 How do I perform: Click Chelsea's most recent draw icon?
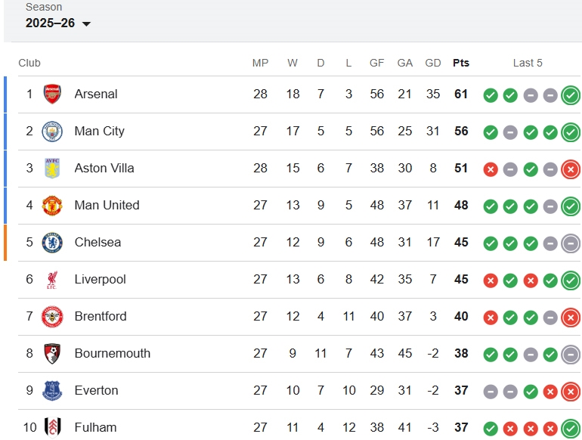pyautogui.click(x=571, y=243)
